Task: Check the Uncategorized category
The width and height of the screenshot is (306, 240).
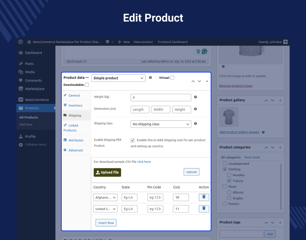Action: 225,163
